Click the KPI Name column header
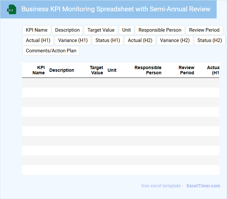This screenshot has height=199, width=227. pos(39,70)
